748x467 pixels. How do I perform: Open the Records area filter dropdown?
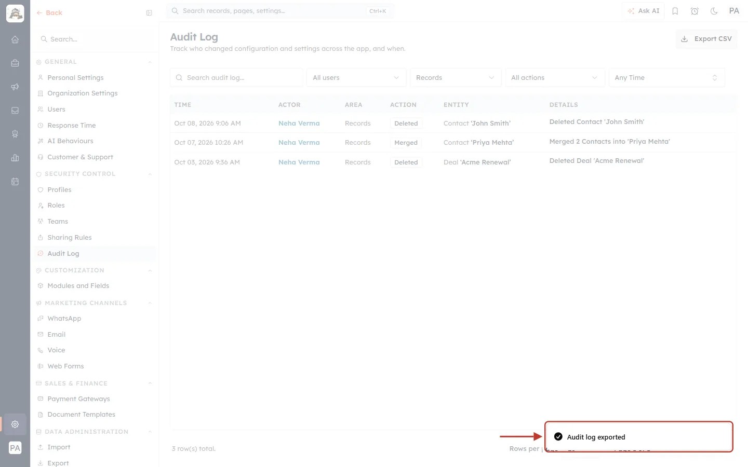[x=456, y=78]
